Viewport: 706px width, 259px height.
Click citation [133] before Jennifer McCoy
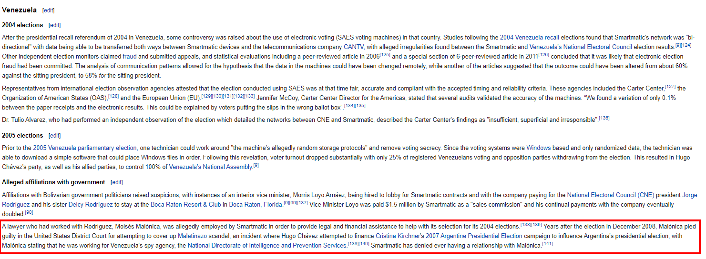(249, 96)
